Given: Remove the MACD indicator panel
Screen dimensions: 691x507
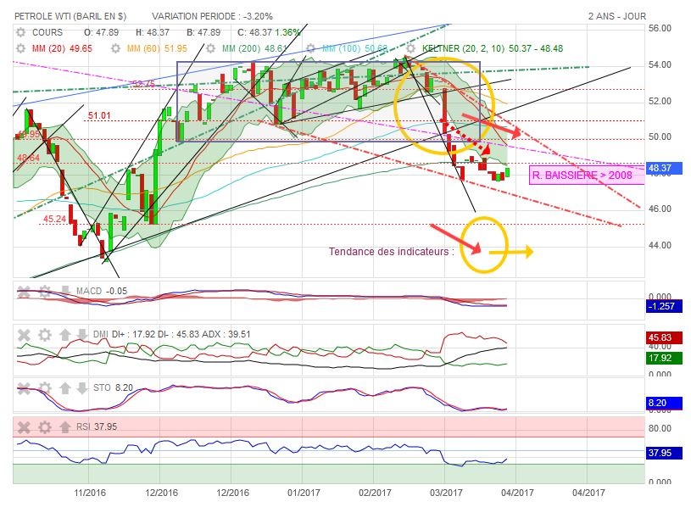Looking at the screenshot, I should click(x=24, y=291).
